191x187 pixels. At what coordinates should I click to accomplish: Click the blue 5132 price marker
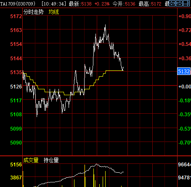pos(184,71)
